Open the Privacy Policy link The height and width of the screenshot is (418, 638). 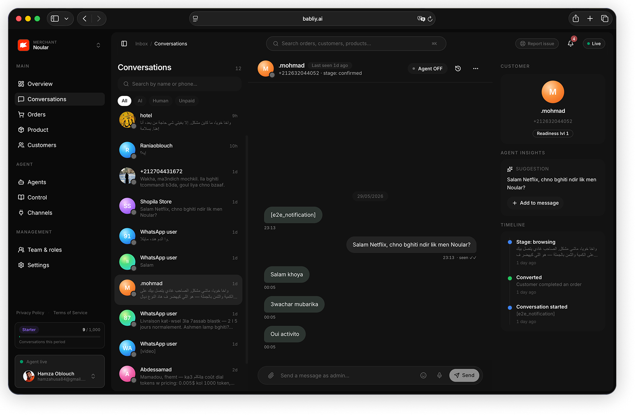(30, 313)
